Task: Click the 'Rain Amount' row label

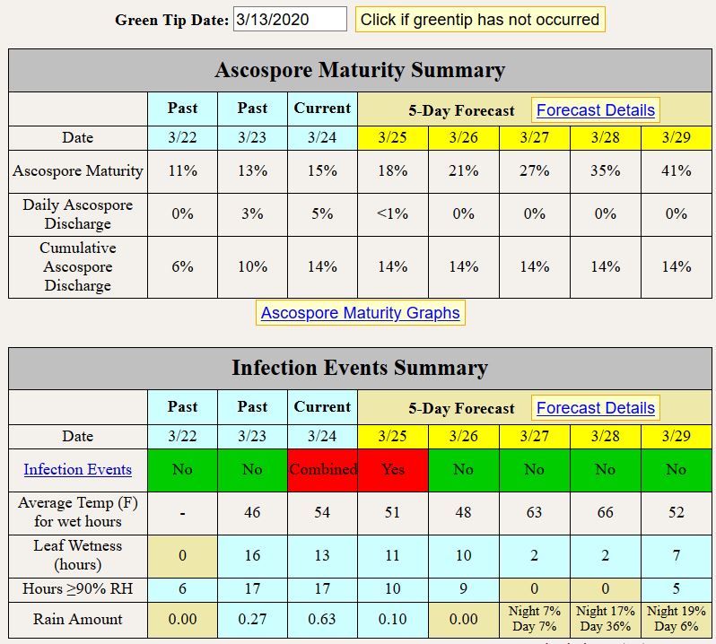Action: tap(78, 620)
